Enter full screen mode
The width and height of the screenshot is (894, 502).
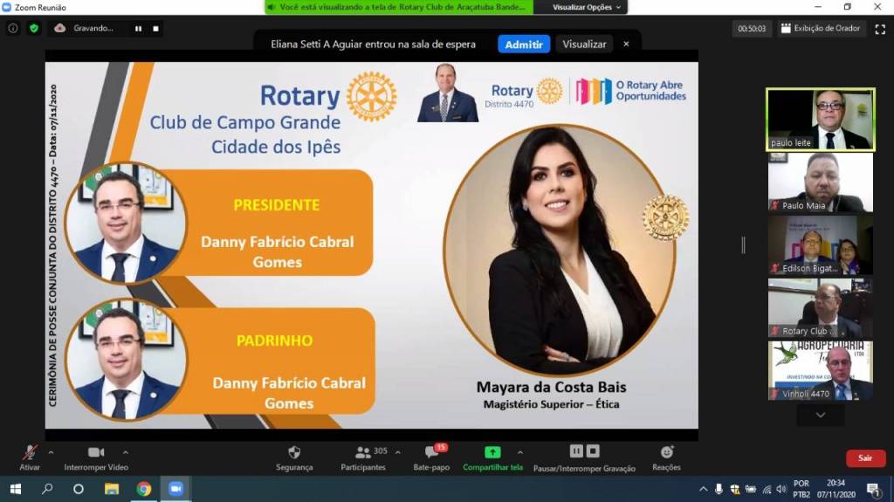tap(878, 28)
